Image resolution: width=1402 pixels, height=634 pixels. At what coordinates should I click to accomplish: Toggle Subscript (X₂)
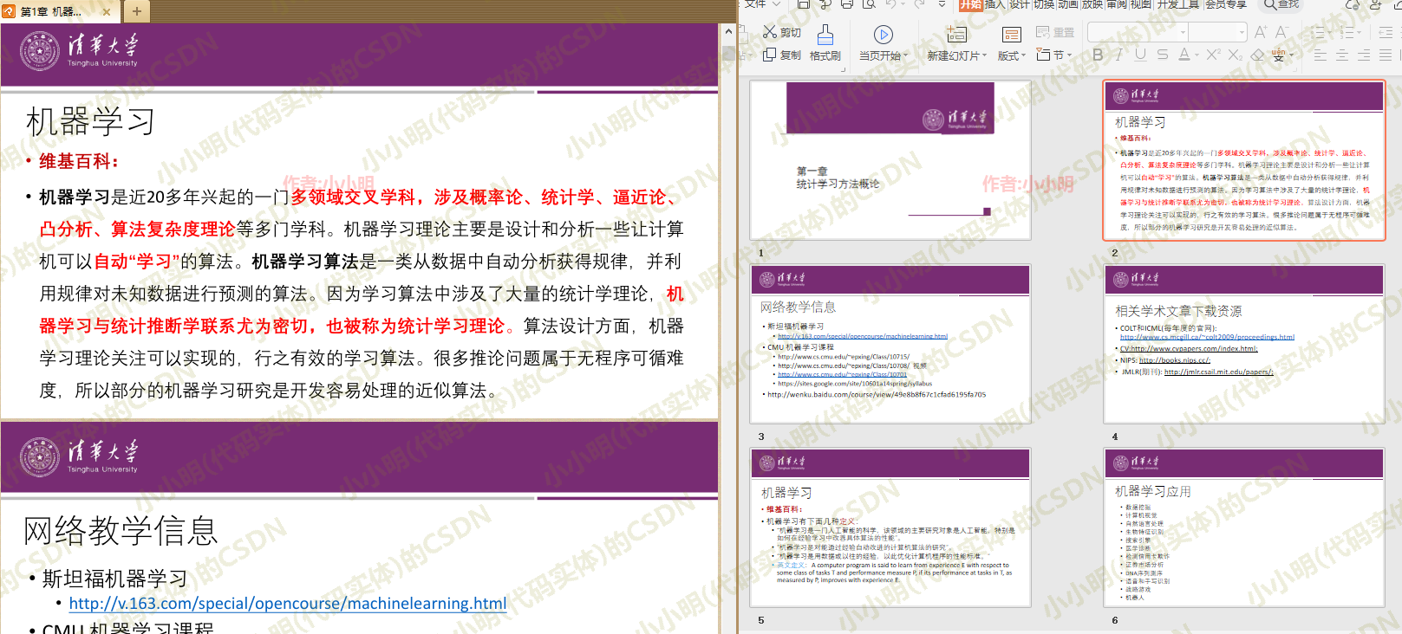pos(1235,55)
